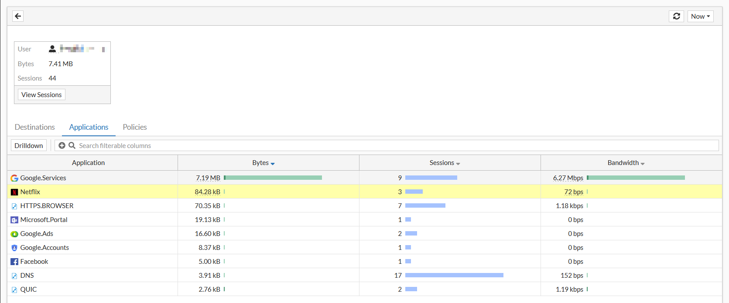Click the 1.19 kbps QUIC bandwidth value
This screenshot has height=303, width=729.
(569, 289)
